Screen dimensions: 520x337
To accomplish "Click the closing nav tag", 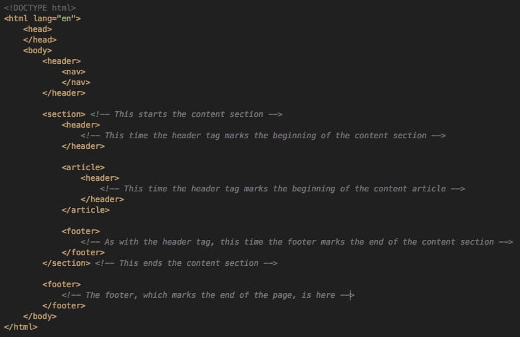I will pyautogui.click(x=76, y=82).
